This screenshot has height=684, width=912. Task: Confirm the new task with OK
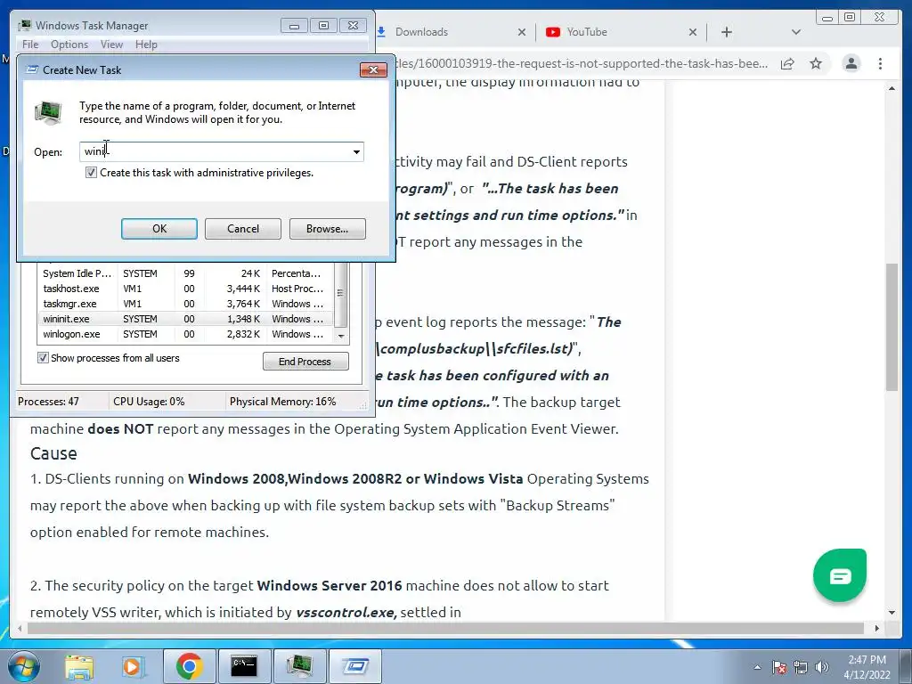(159, 229)
